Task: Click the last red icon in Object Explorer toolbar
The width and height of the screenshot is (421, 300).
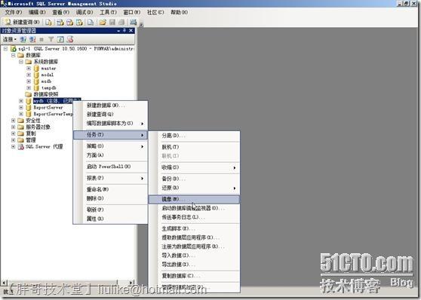Action: pyautogui.click(x=70, y=39)
